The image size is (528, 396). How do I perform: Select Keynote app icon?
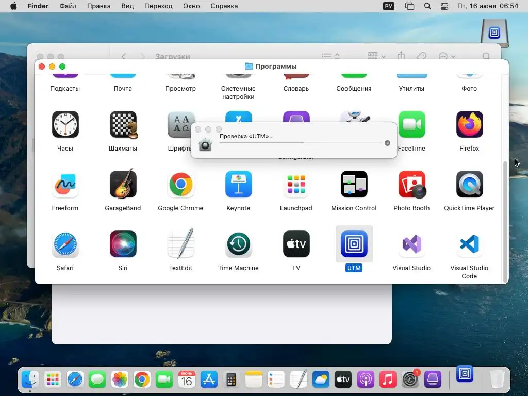[238, 184]
